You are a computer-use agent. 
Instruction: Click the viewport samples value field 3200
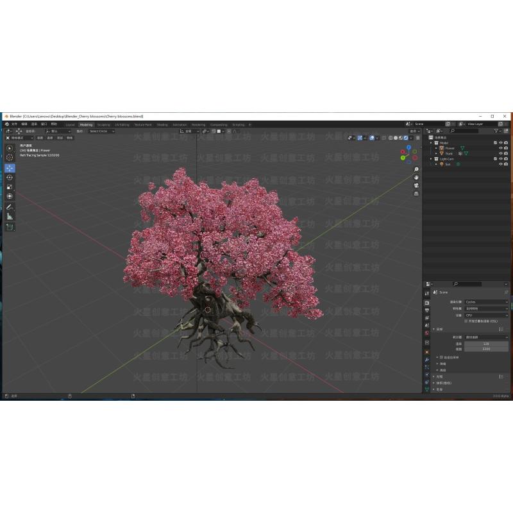486,349
